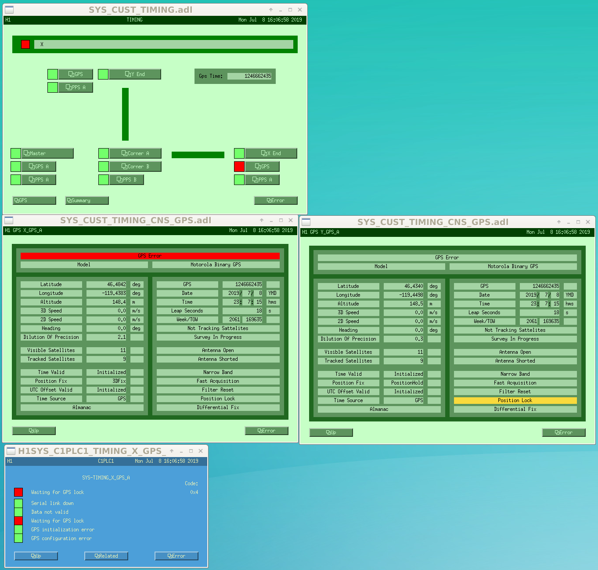Click Error button in C1PLC1 window

177,556
